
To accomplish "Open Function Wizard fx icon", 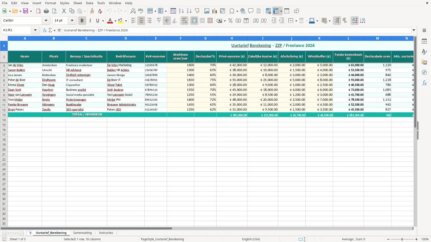I will point(45,30).
